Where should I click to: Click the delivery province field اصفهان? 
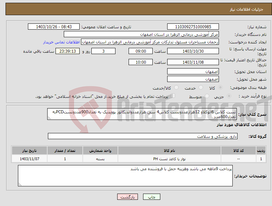(x=193, y=71)
